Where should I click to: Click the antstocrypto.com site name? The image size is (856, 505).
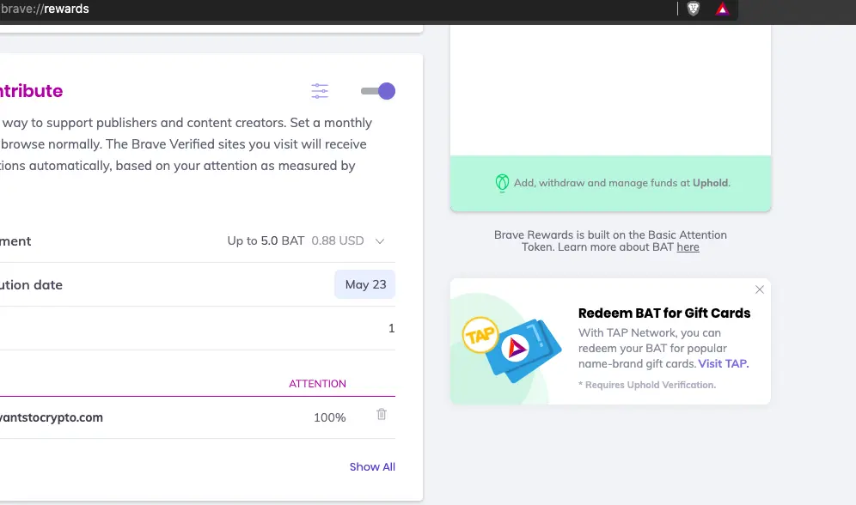click(x=52, y=417)
